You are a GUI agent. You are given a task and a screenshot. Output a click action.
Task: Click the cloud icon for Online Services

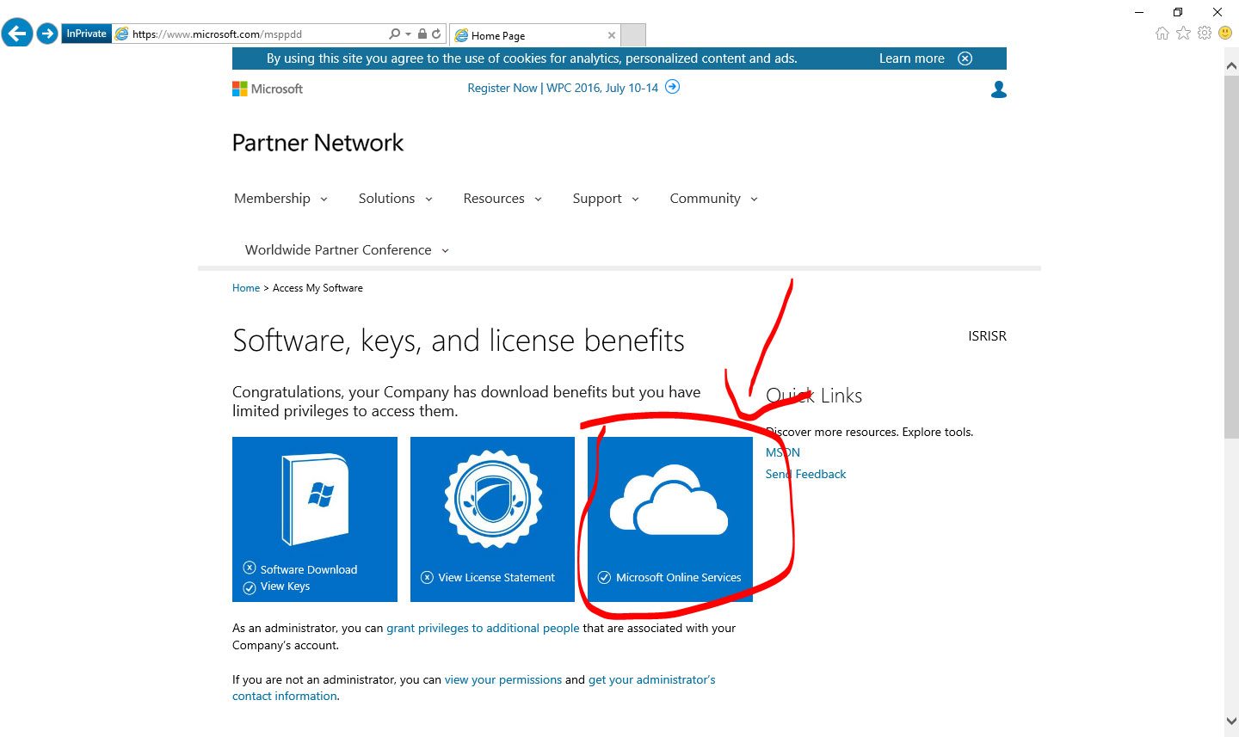(x=669, y=499)
